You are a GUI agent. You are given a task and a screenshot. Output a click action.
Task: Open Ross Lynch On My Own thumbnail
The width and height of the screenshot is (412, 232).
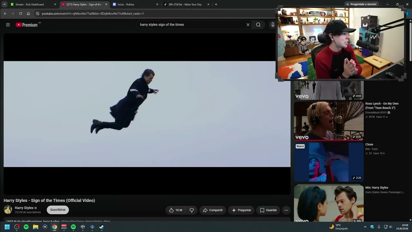[x=329, y=121]
